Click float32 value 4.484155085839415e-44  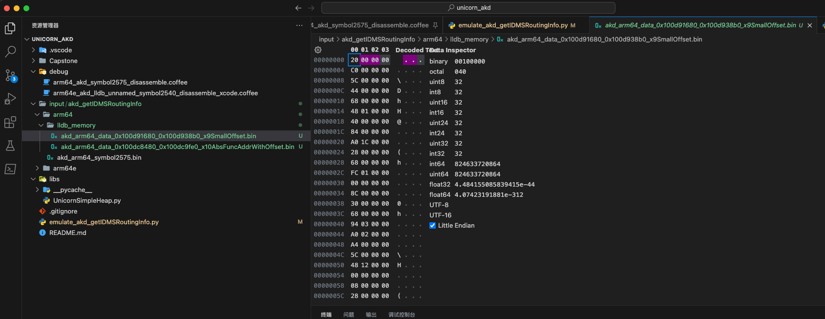tap(494, 184)
